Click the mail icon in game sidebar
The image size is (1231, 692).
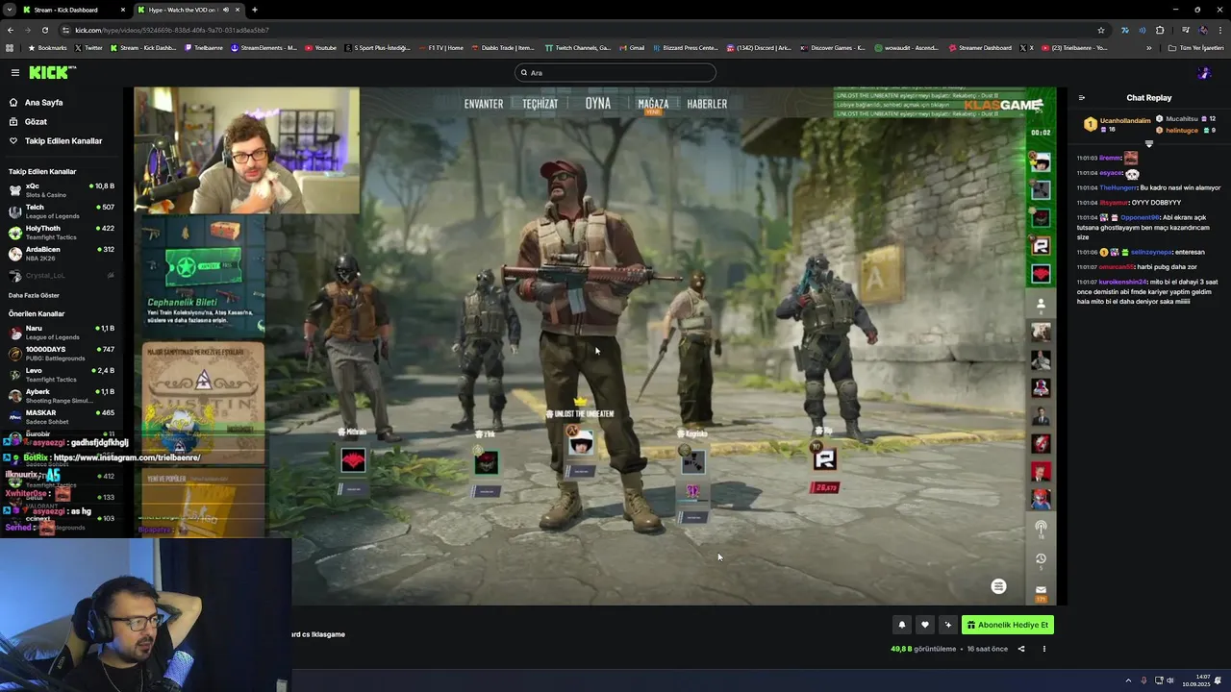click(1041, 589)
